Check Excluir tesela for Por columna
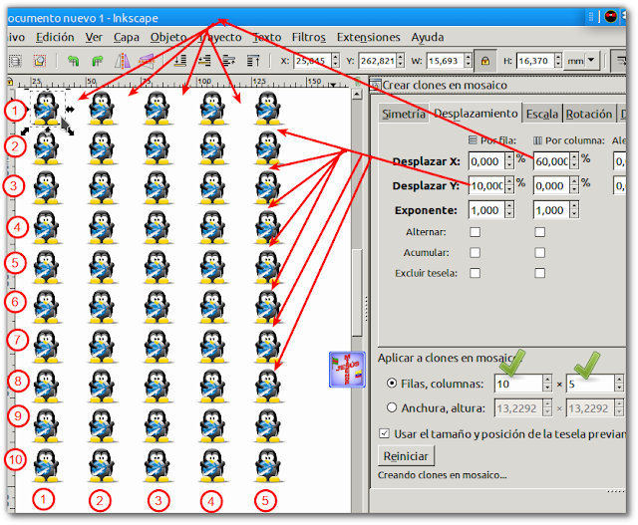638x525 pixels. tap(540, 273)
